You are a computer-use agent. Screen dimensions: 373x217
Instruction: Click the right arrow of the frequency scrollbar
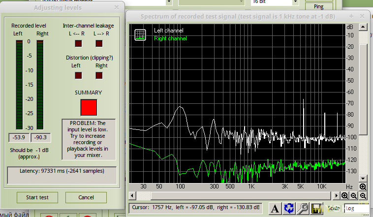[336, 196]
